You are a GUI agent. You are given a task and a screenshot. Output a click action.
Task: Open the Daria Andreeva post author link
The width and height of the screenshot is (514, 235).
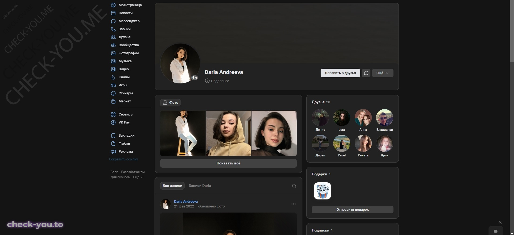(x=186, y=202)
